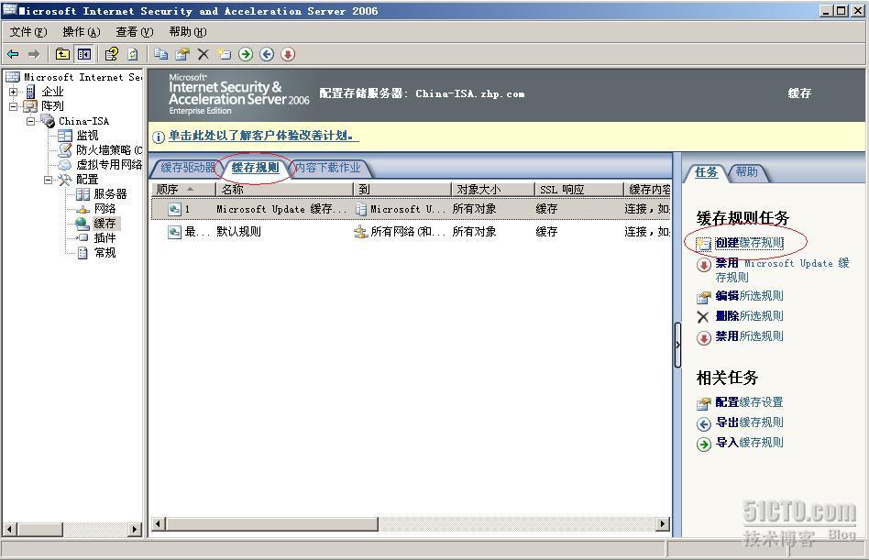This screenshot has width=869, height=560.
Task: Click the red icon beside 禁用所选规则
Action: (x=703, y=338)
